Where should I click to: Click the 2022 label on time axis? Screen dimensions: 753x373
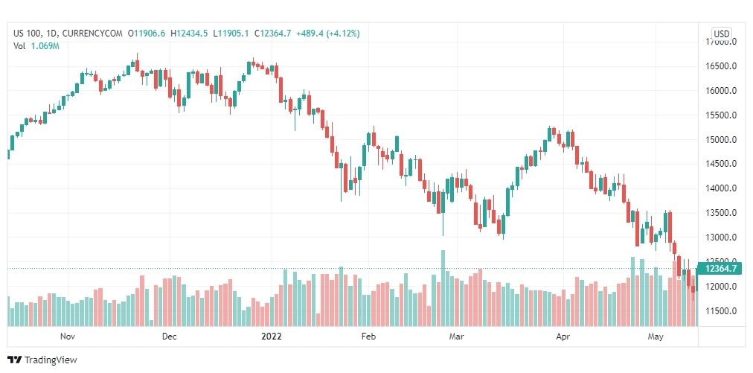pos(272,337)
